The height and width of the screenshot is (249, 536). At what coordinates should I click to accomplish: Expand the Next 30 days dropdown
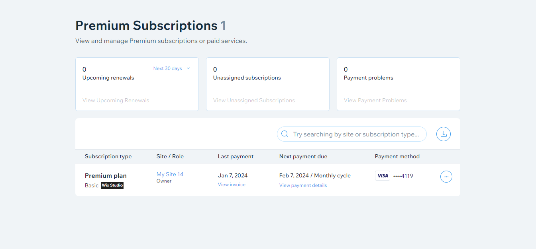click(x=172, y=68)
